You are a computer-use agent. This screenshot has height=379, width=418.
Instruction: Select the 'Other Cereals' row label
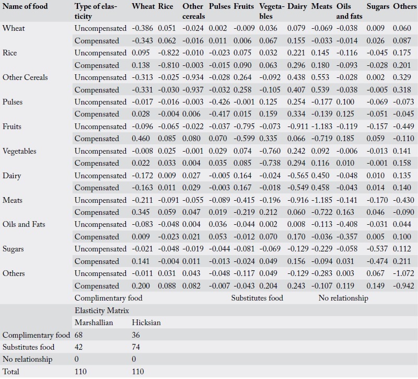pyautogui.click(x=25, y=77)
